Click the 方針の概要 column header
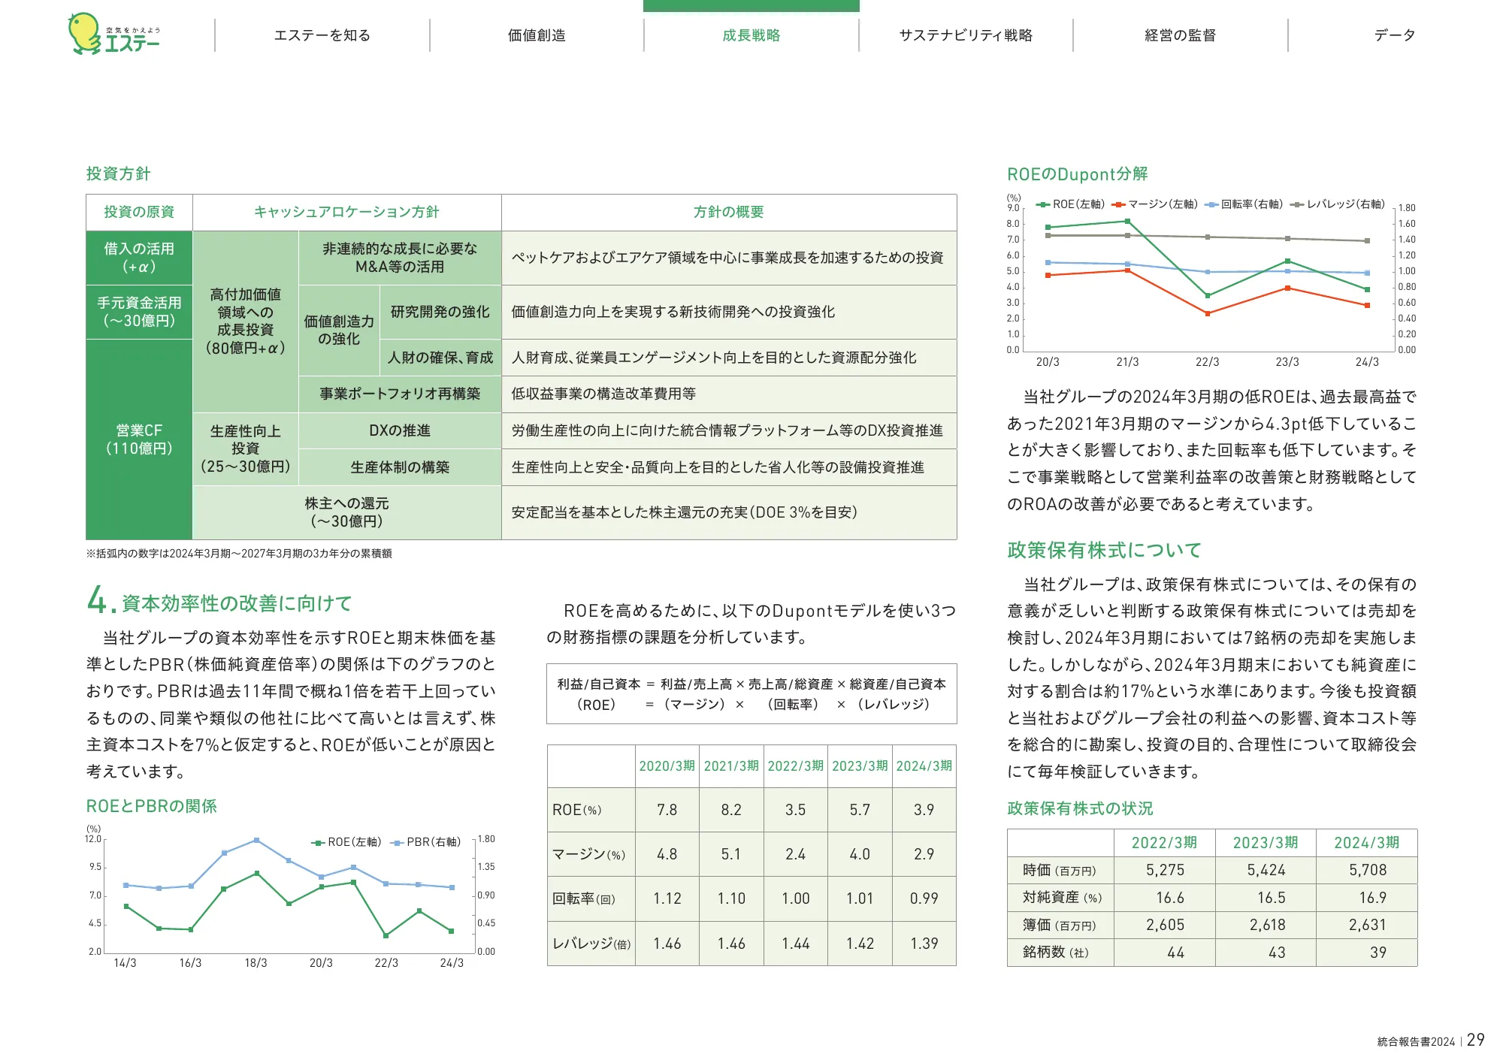 (729, 212)
